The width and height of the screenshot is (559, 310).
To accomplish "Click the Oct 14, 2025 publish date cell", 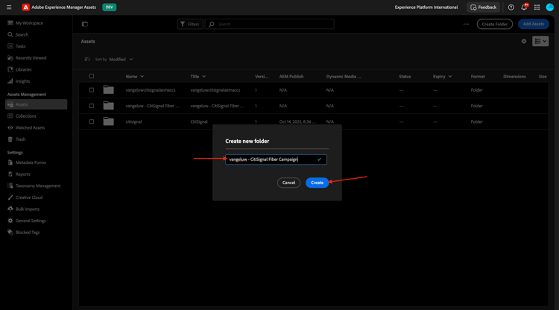I will pyautogui.click(x=297, y=121).
